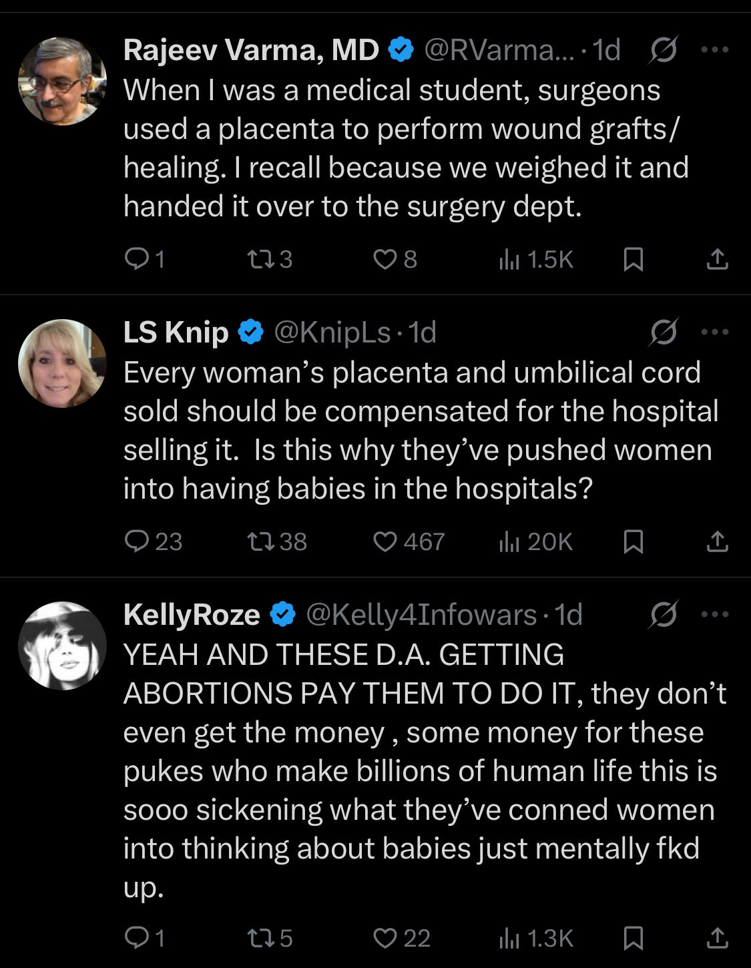
Task: Share Rajeev Varma's tweet
Action: tap(717, 259)
